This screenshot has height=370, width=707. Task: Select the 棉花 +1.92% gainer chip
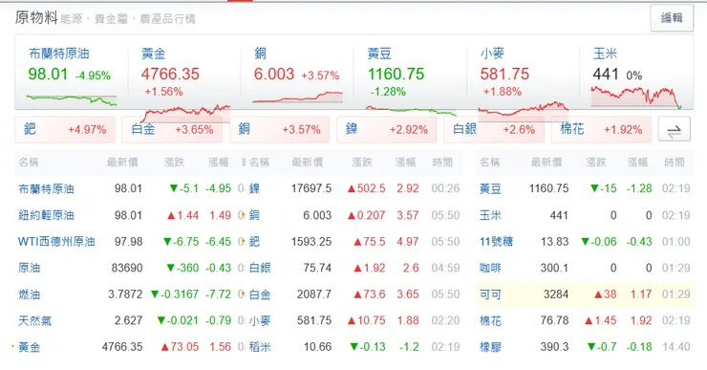601,130
